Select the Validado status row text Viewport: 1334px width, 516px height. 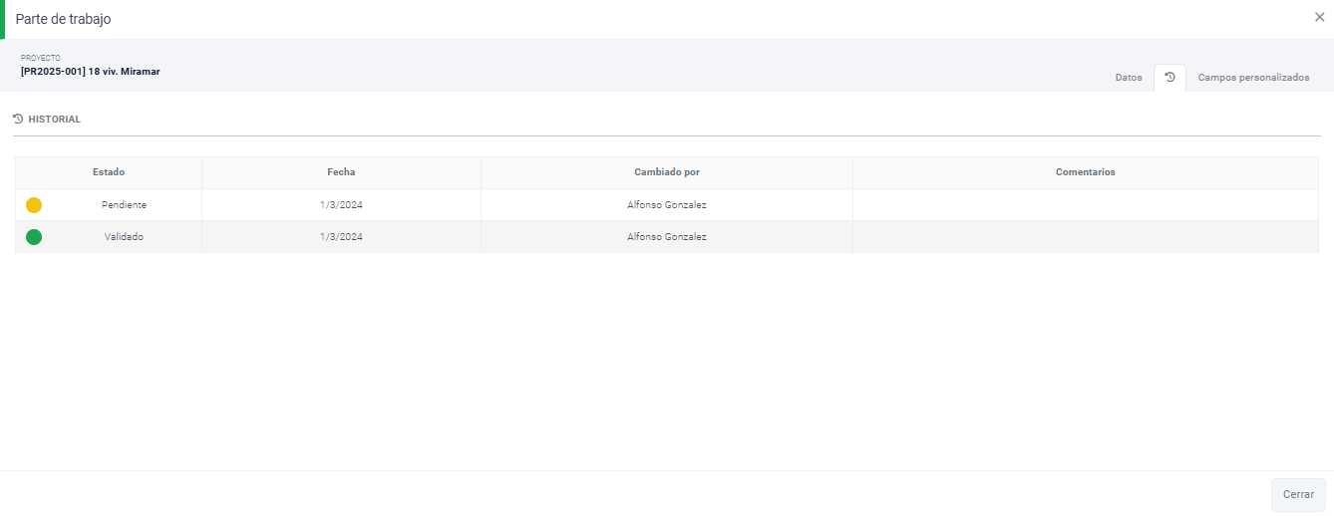(124, 237)
